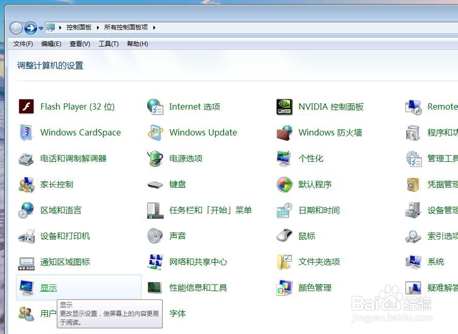Viewport: 458px width, 334px height.
Task: Open the 电源选项 battery icon
Action: (x=155, y=158)
